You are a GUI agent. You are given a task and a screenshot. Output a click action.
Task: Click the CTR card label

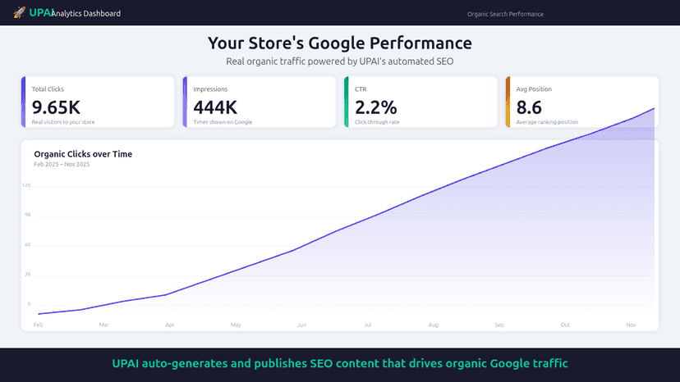tap(361, 89)
